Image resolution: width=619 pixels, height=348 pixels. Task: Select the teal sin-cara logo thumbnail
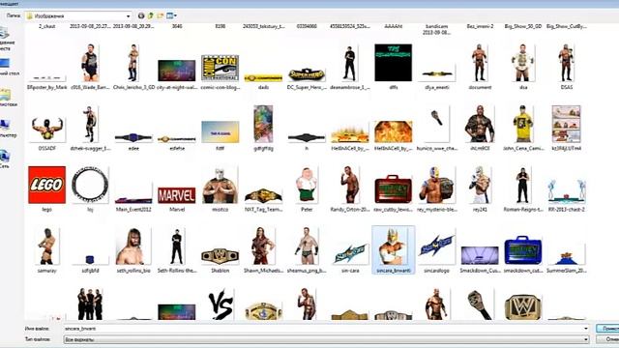click(350, 253)
